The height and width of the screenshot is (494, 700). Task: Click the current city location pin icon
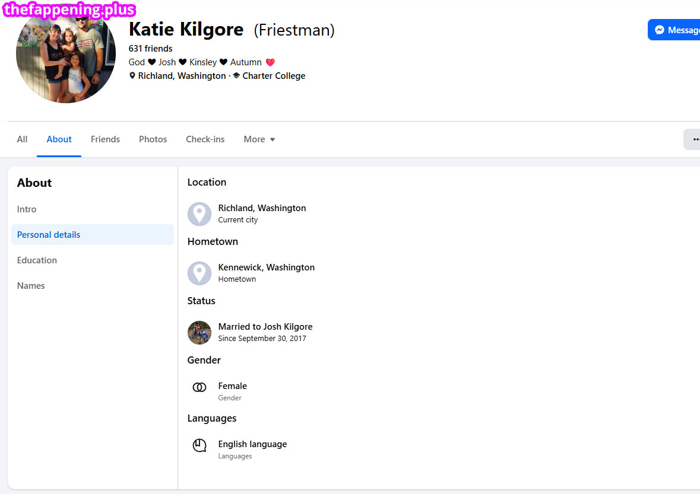(x=199, y=214)
